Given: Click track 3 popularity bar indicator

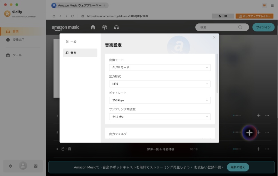Looking at the screenshot, I should (237, 149).
